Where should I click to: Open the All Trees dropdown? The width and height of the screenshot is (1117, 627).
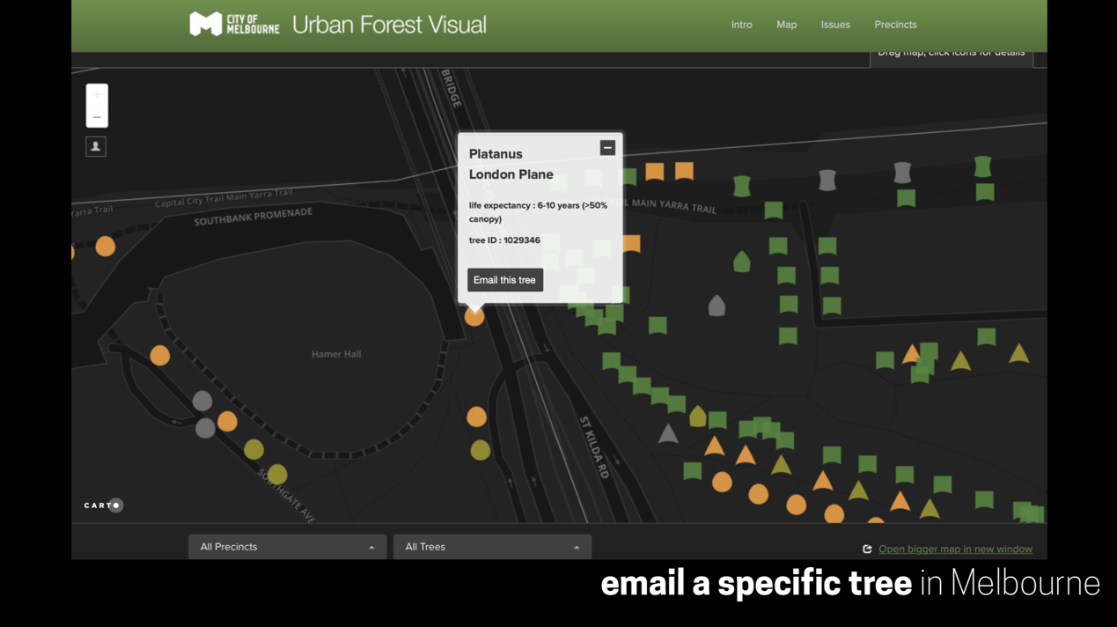click(492, 547)
